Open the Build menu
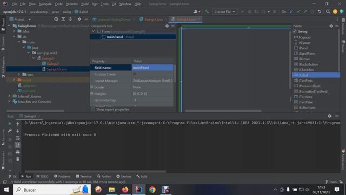Image resolution: width=346 pixels, height=195 pixels. point(85,4)
